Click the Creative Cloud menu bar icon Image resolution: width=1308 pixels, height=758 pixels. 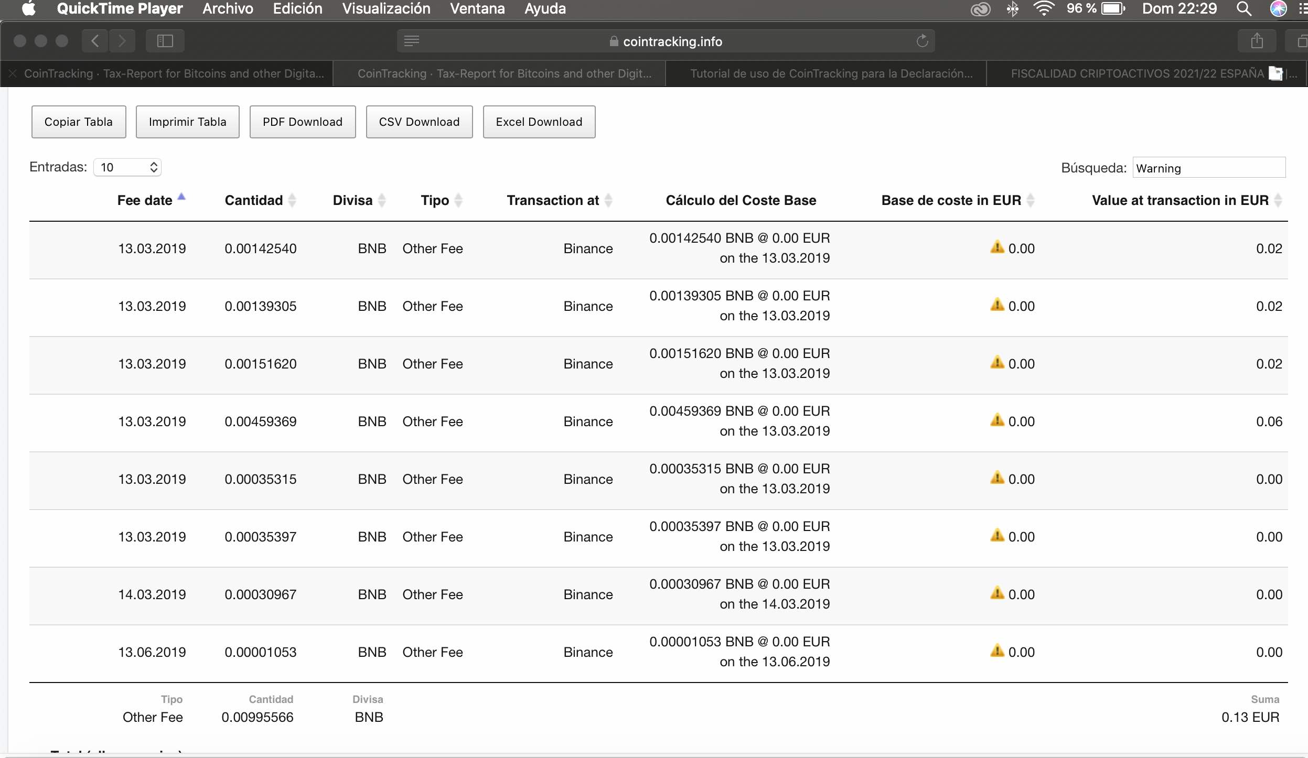[x=980, y=9]
